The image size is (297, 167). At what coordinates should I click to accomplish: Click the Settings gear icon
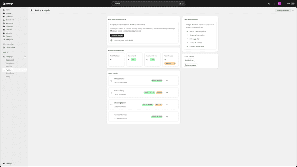click(4, 163)
